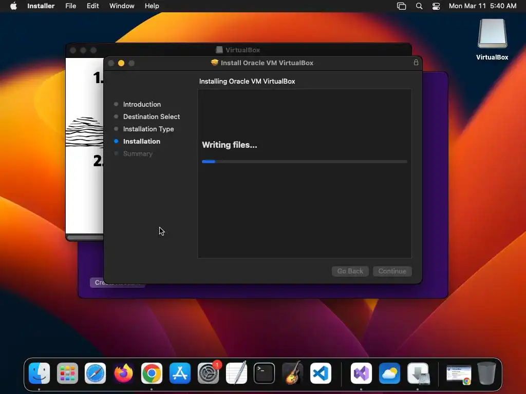The image size is (526, 394).
Task: Open the File menu
Action: pos(71,6)
